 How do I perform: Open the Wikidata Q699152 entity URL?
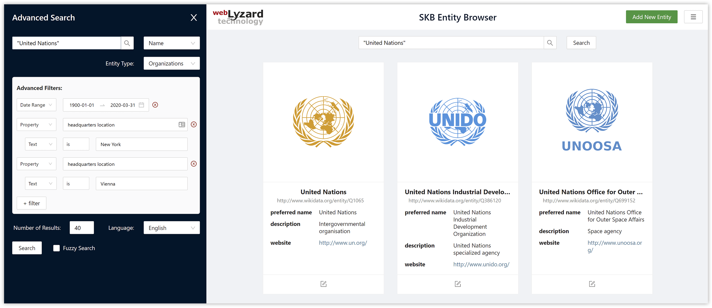coord(589,201)
